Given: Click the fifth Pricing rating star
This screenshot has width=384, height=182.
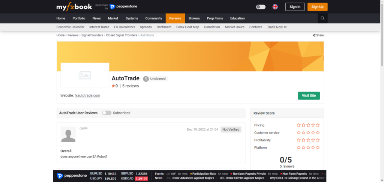Looking at the screenshot, I should [318, 125].
